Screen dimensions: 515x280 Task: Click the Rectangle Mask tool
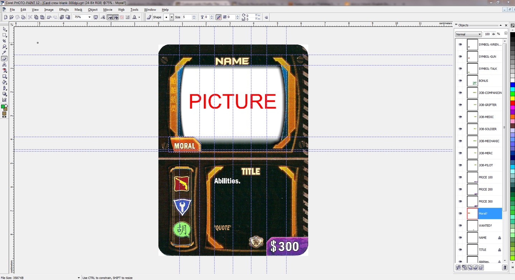(4, 35)
